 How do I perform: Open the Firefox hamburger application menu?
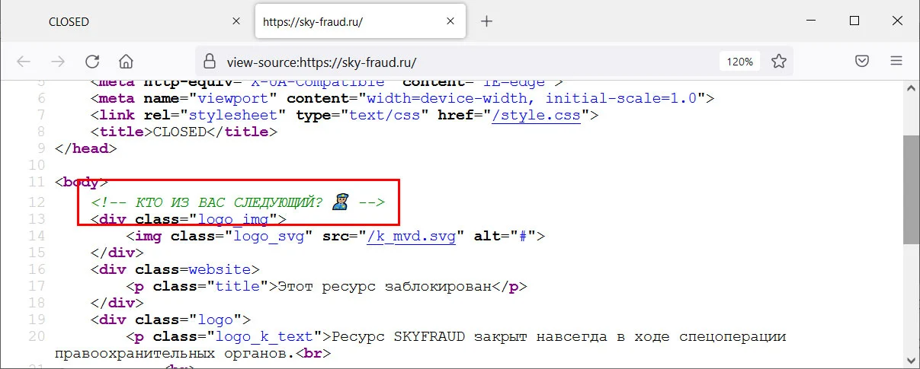[x=896, y=62]
